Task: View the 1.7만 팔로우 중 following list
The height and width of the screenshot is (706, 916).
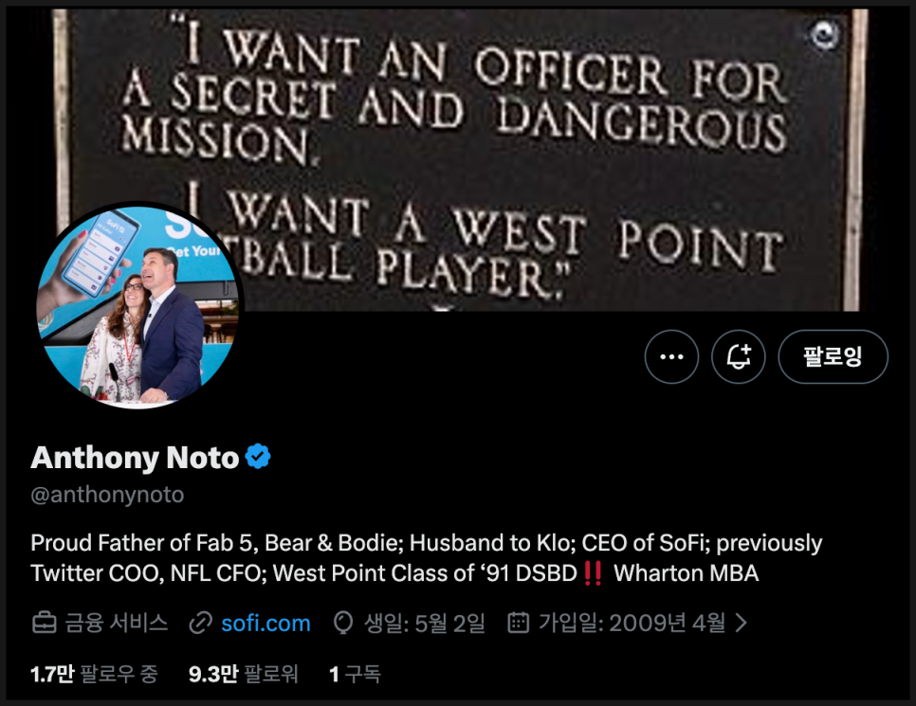Action: tap(94, 674)
